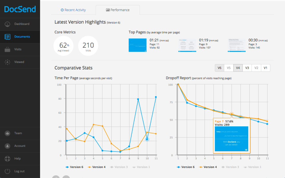Toggle the V6 version button
Screen dimensions: 285x178
(220, 68)
